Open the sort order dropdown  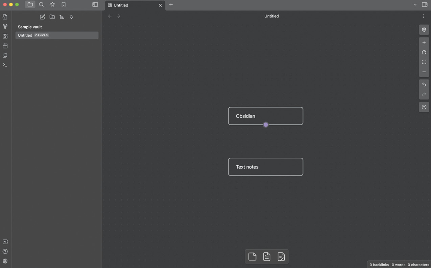(x=62, y=17)
